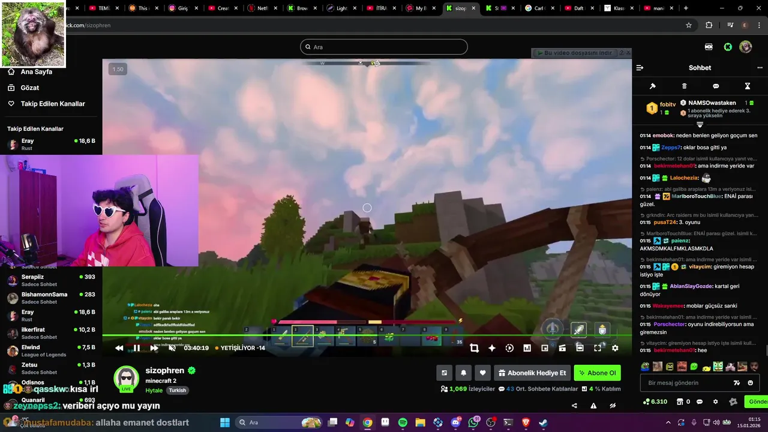The image size is (768, 432).
Task: Collapse the chat with the arrow-lines icon
Action: [x=640, y=68]
